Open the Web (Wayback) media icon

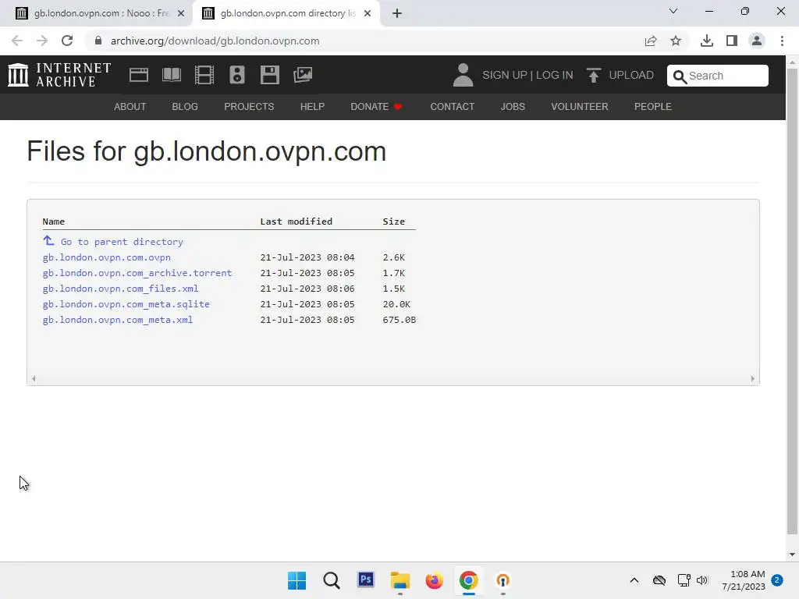pos(139,75)
